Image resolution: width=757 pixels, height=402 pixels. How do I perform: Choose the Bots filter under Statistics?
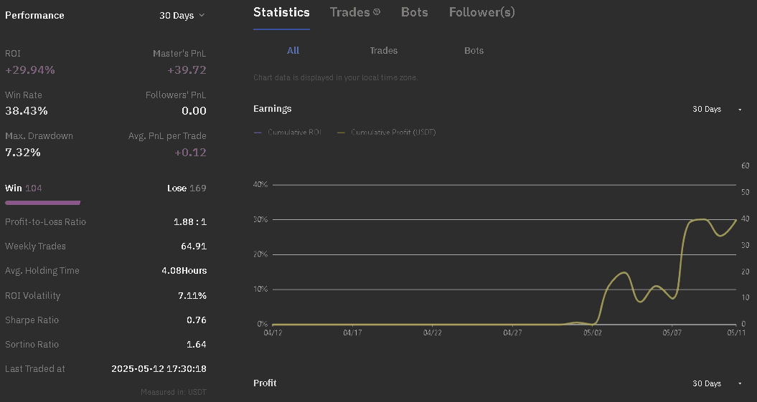[x=474, y=51]
